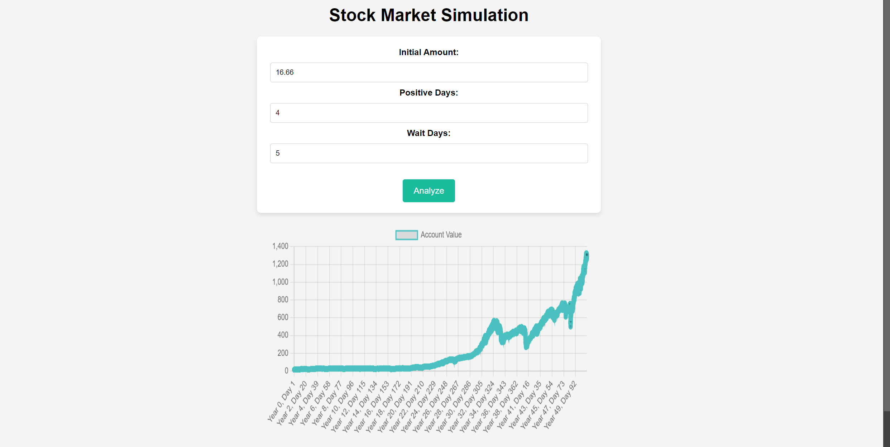Click the Account Value color box in legend
Screen dimensions: 890x447
(x=406, y=234)
